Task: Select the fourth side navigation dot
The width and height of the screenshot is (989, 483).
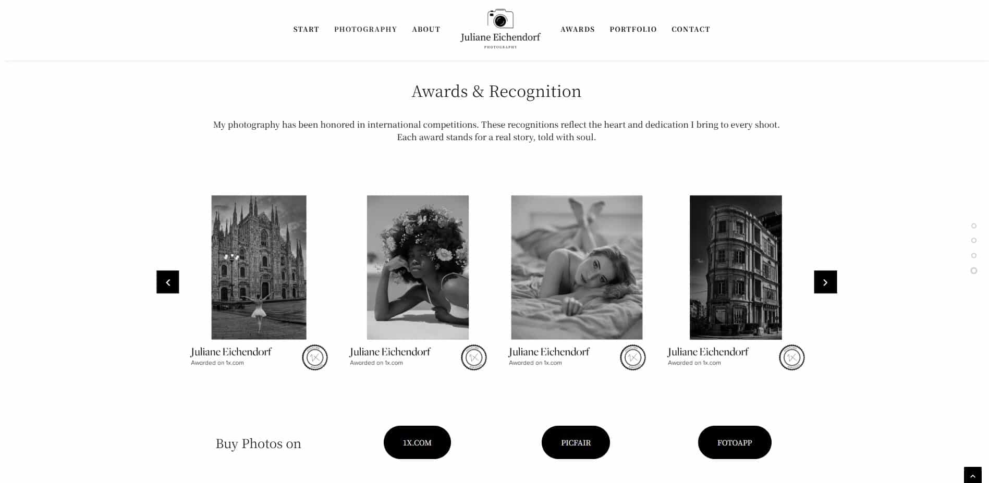Action: click(973, 270)
